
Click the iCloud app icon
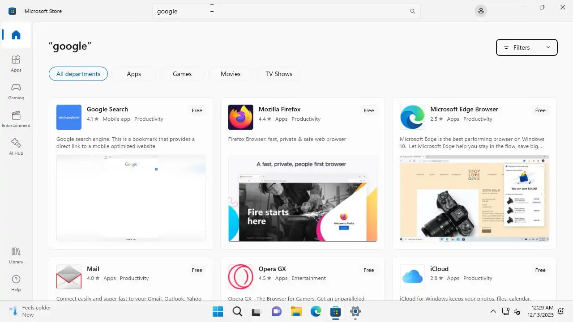pyautogui.click(x=412, y=277)
